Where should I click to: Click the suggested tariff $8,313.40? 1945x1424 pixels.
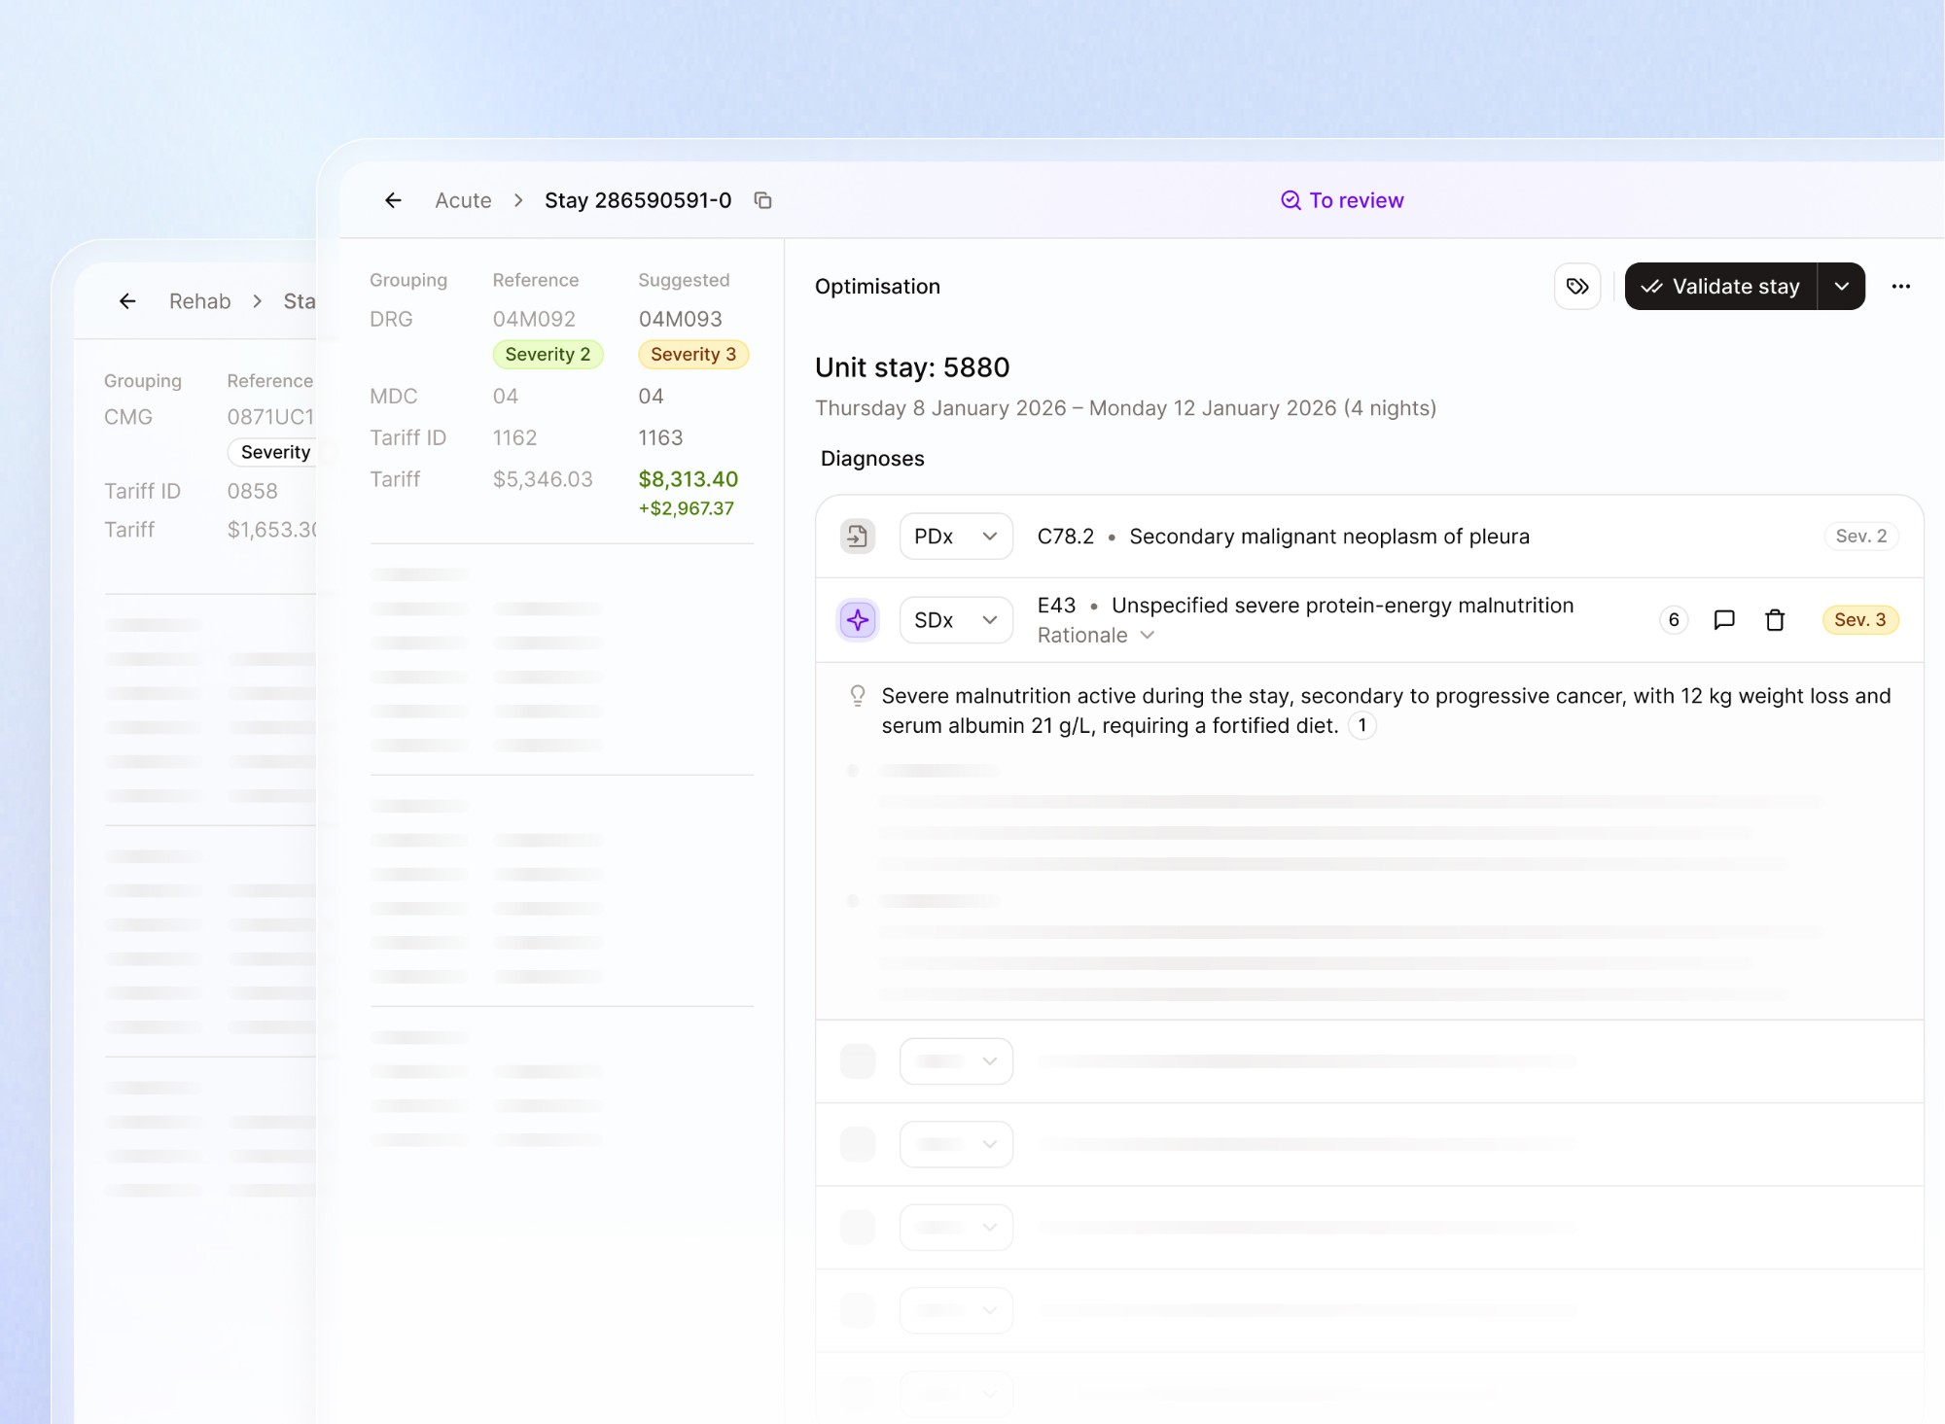[689, 479]
